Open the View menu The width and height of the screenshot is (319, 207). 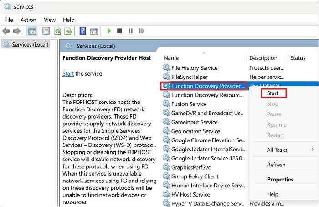click(x=50, y=20)
